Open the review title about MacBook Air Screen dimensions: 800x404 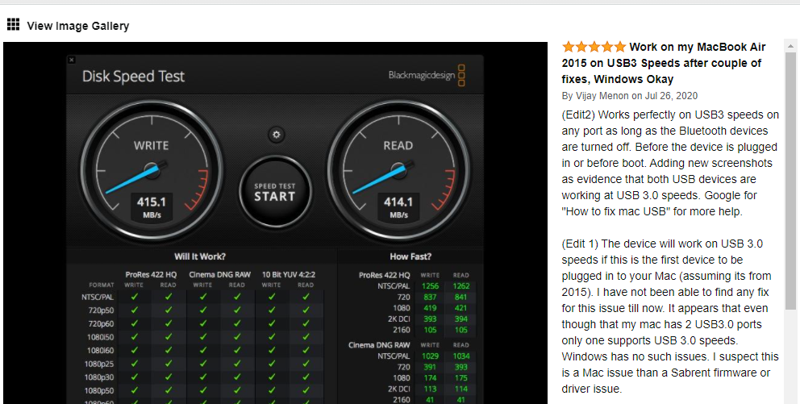(663, 63)
